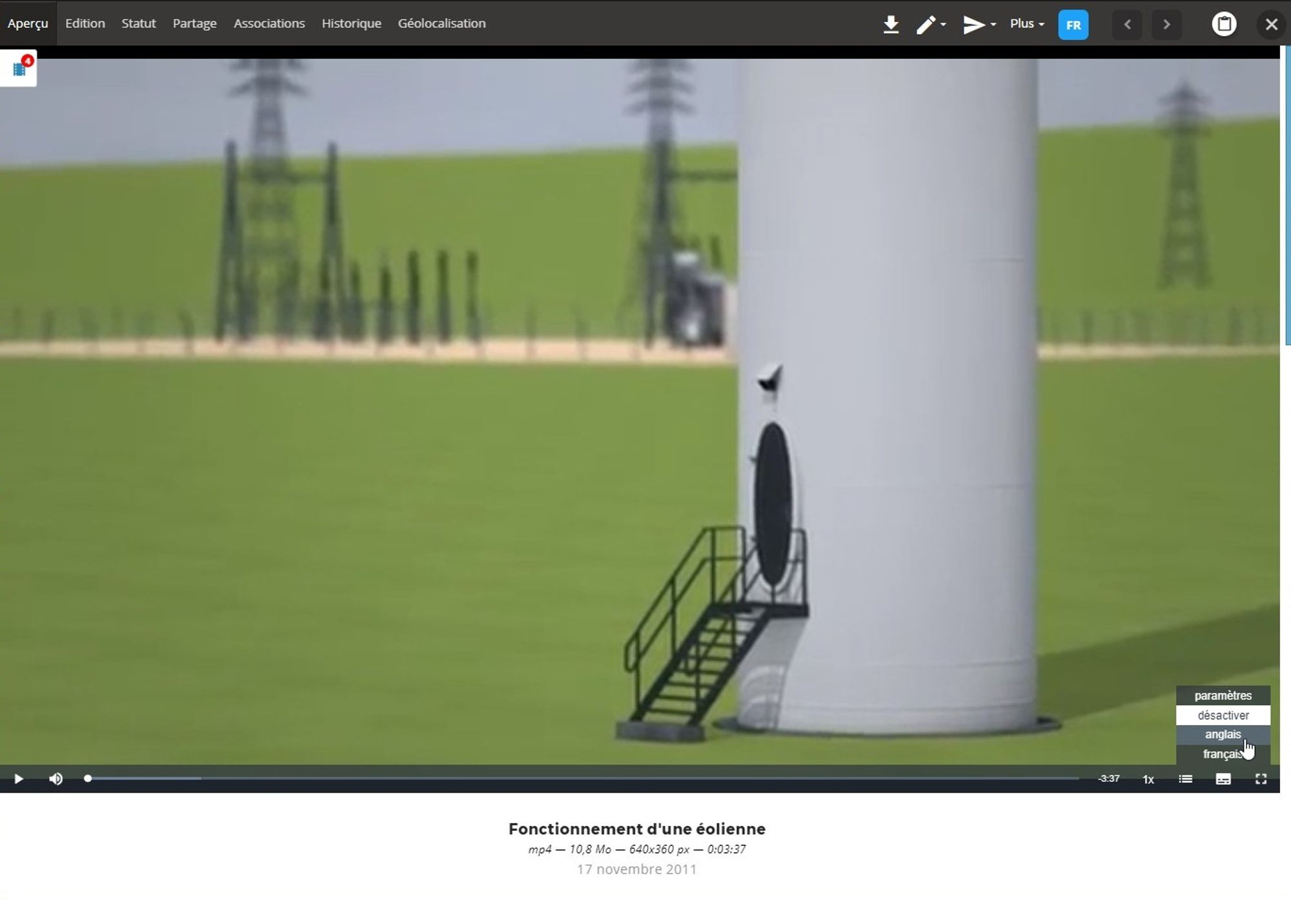Open the send arrow dropdown
Viewport: 1291px width, 900px height.
point(979,25)
